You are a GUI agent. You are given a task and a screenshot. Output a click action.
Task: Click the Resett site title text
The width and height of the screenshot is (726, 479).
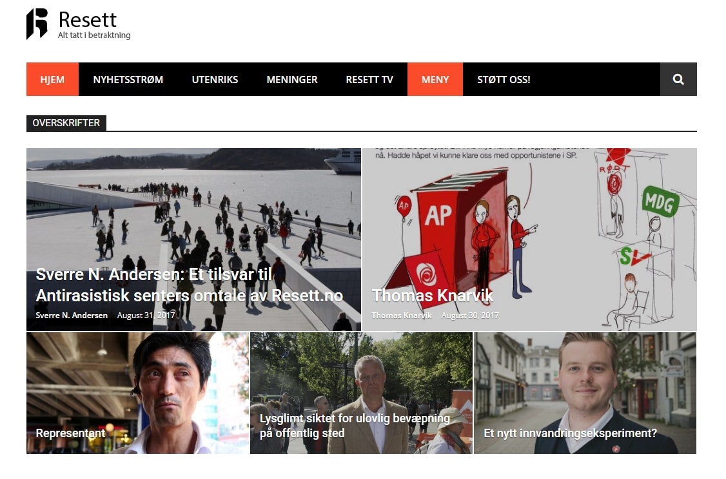click(87, 19)
